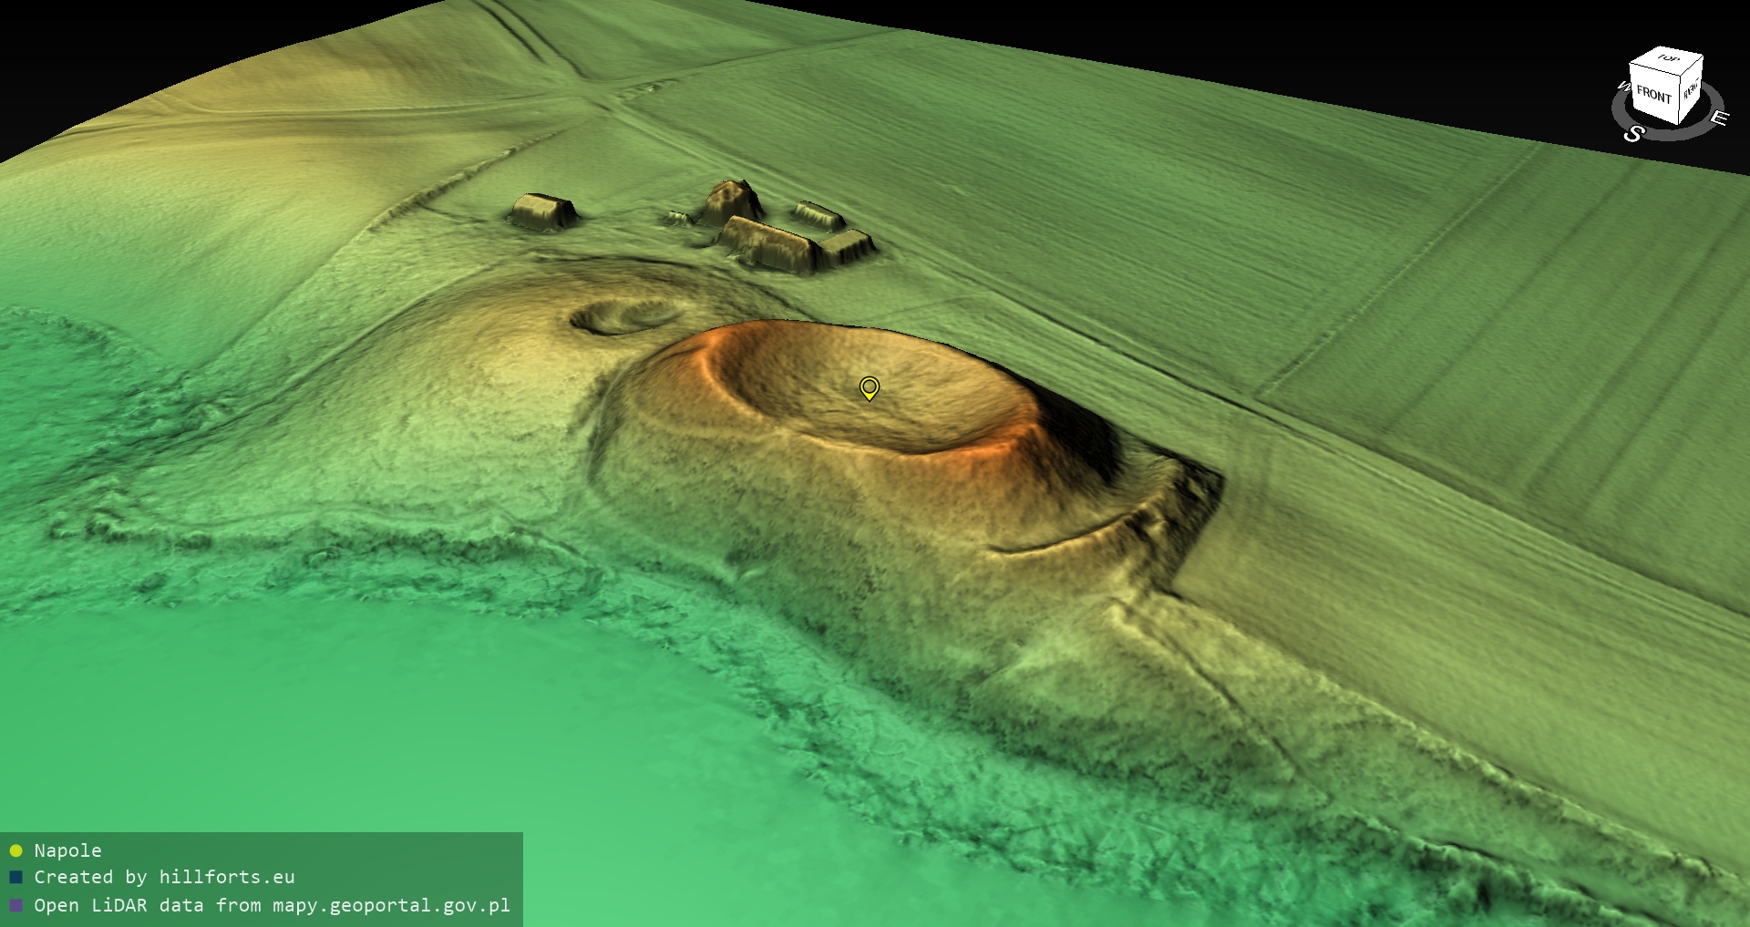Click the yellow dot beside Napole
Screen dimensions: 1750x927
pos(15,851)
